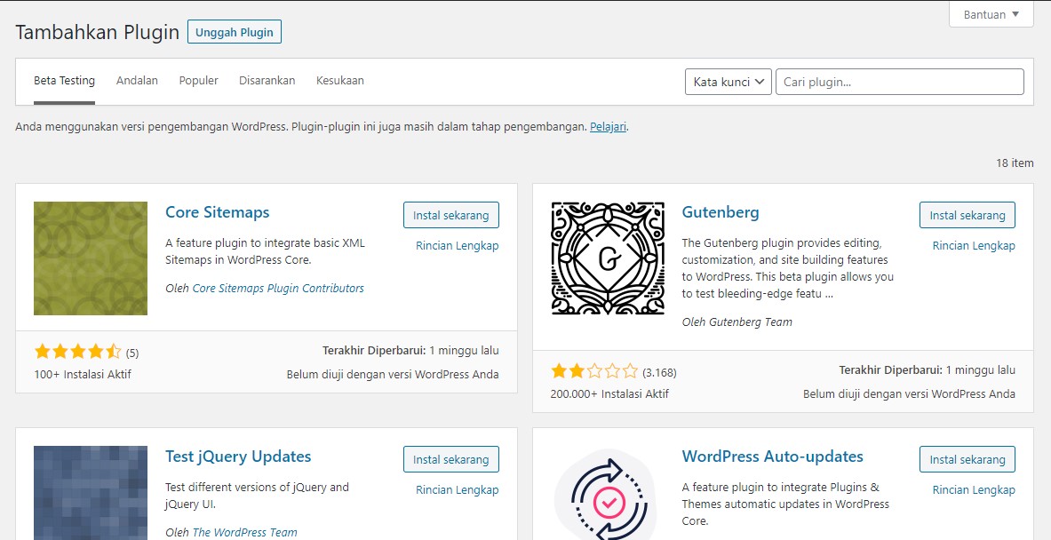Viewport: 1051px width, 540px height.
Task: Install Core Sitemaps with Instal sekarang
Action: 451,215
